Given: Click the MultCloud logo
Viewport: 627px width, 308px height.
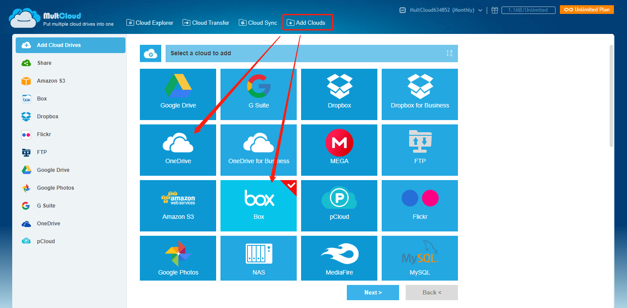Looking at the screenshot, I should pyautogui.click(x=61, y=18).
